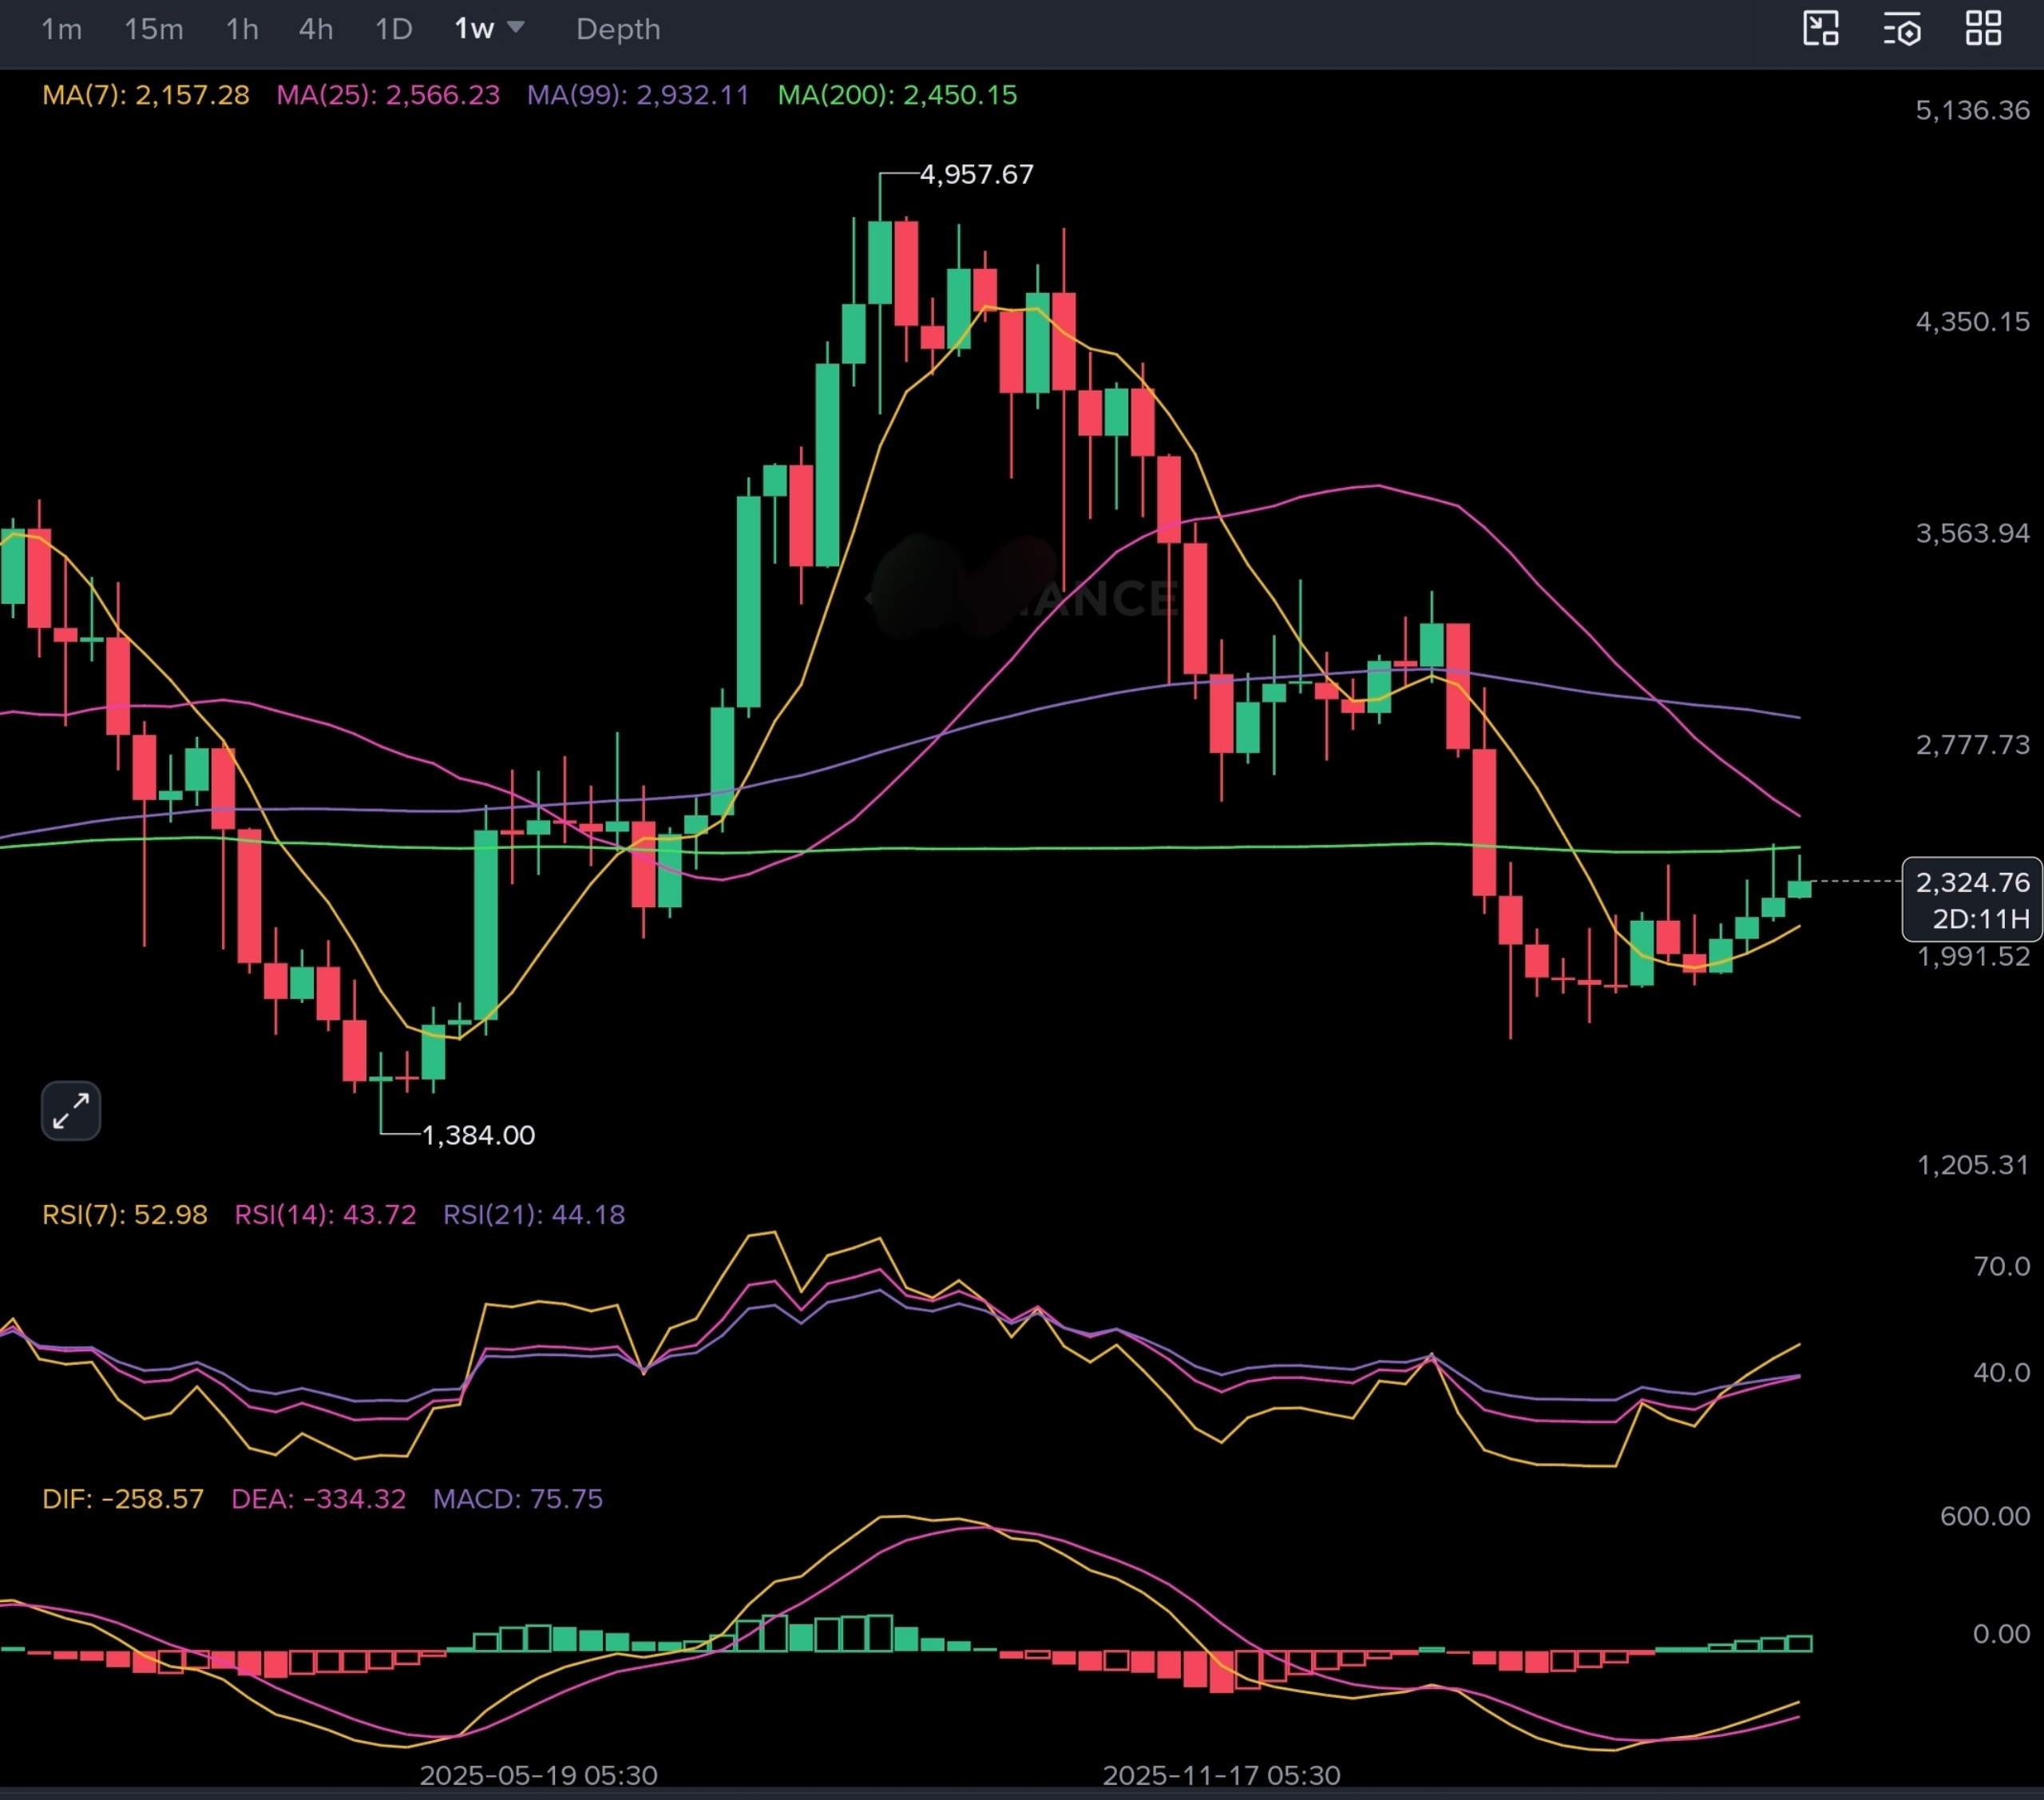Open the four-square grid layout icon
Screen dimensions: 2044x1800
1983,28
